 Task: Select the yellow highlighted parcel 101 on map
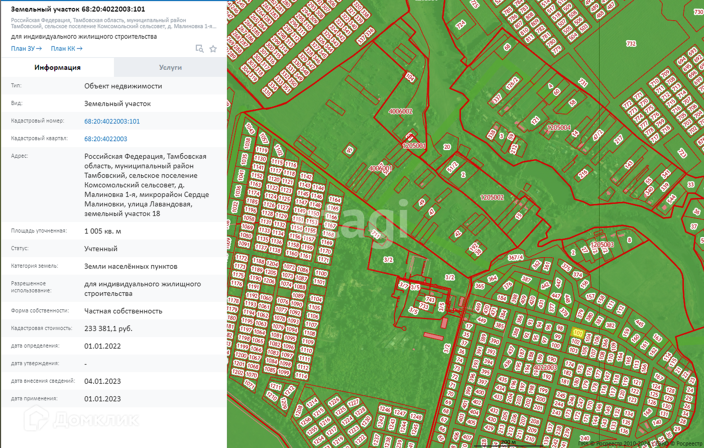coord(577,333)
